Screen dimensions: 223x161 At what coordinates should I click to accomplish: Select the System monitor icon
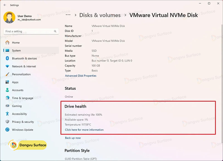coord(7,51)
